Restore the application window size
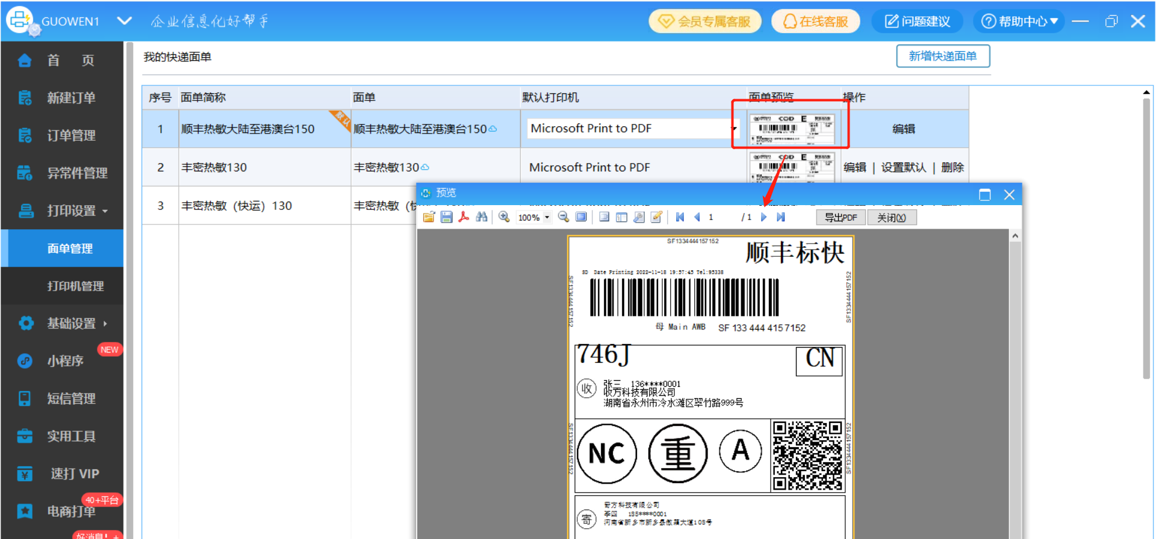The image size is (1156, 539). tap(1111, 22)
